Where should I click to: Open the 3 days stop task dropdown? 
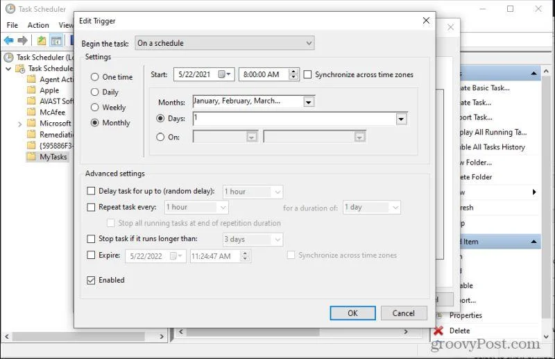click(253, 239)
